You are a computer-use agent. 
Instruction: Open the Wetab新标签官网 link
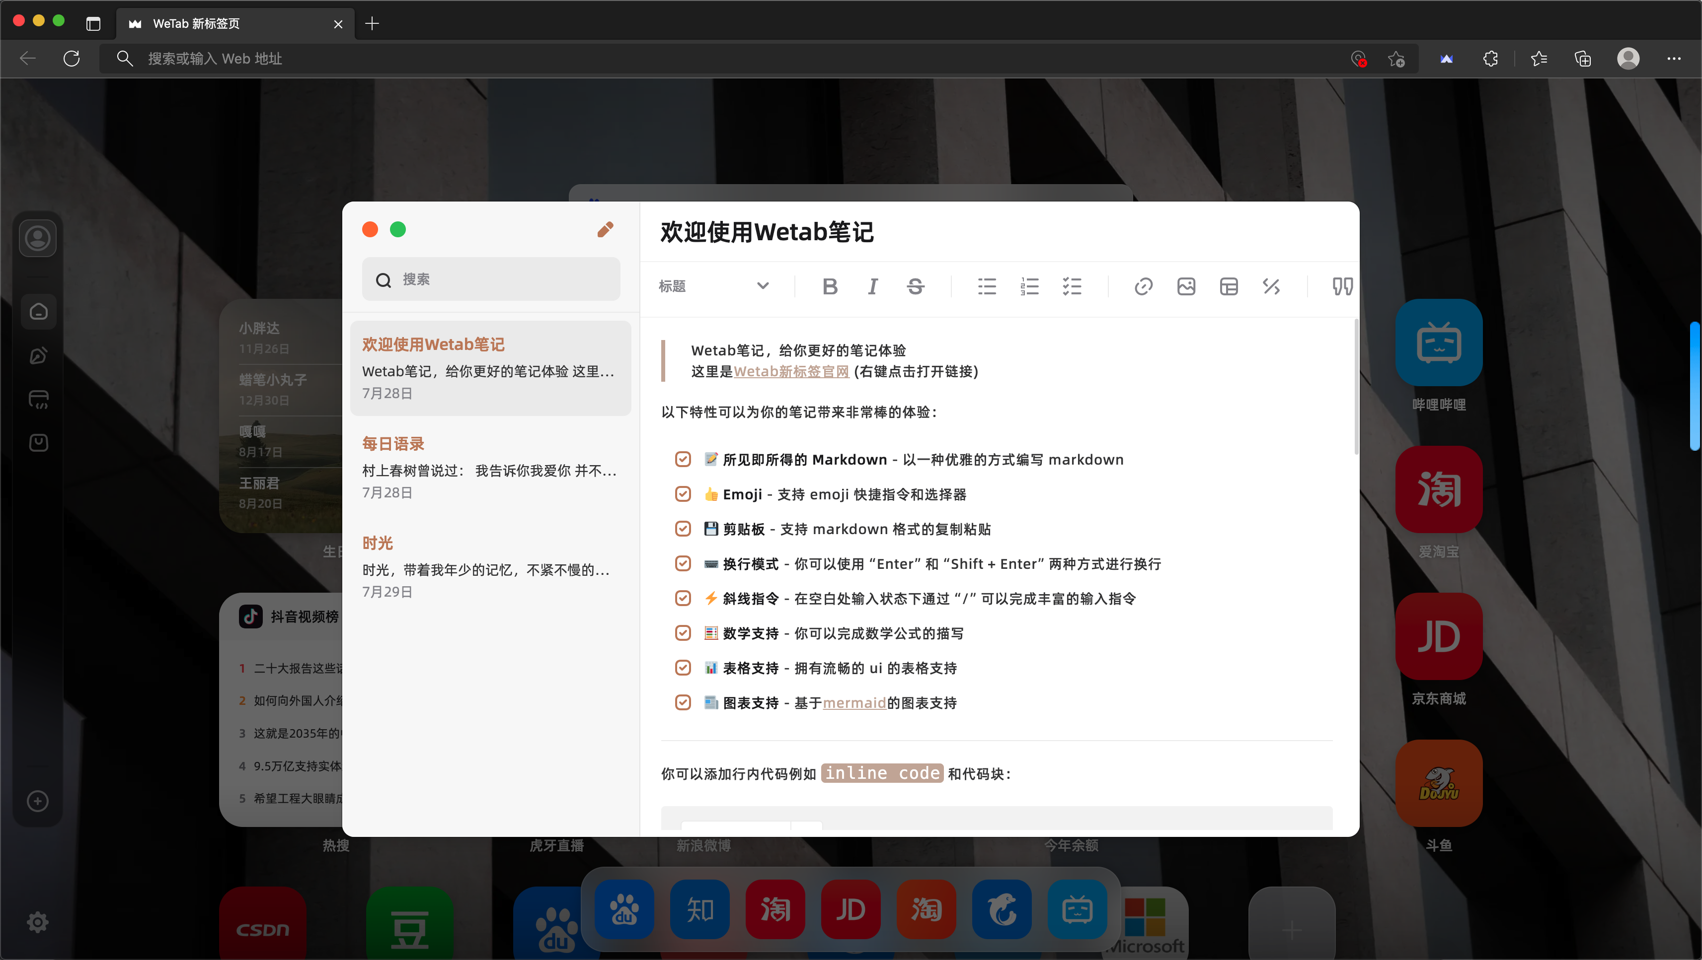(791, 372)
